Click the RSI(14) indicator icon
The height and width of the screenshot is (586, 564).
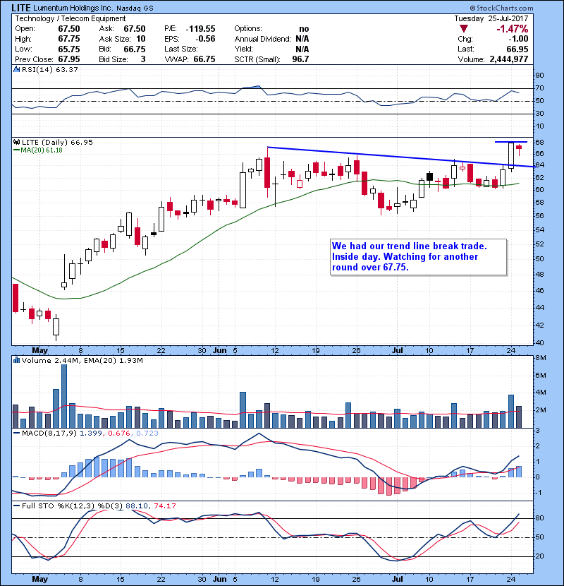(x=16, y=69)
